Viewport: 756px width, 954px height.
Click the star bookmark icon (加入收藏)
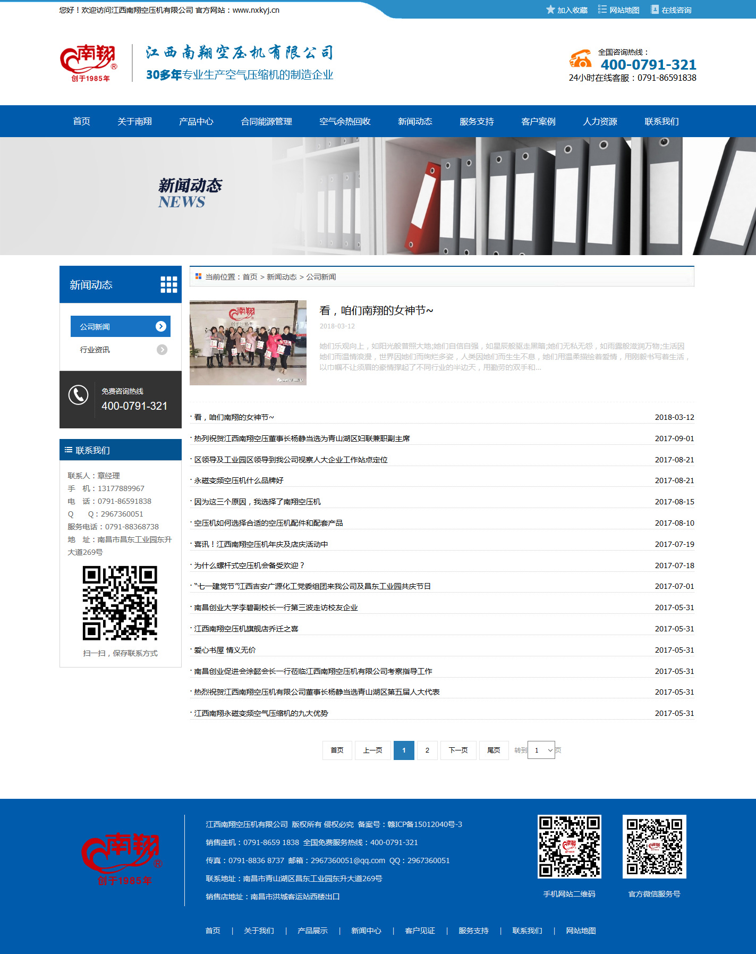click(550, 10)
